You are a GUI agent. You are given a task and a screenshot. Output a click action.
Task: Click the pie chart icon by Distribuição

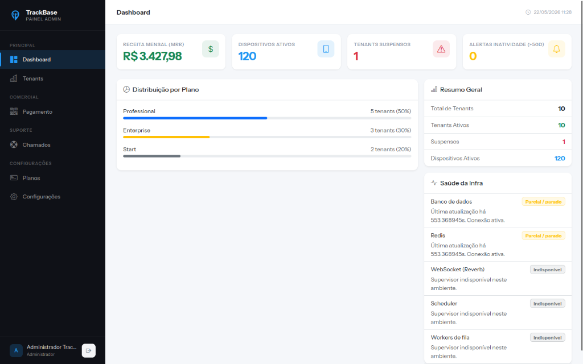(x=126, y=89)
